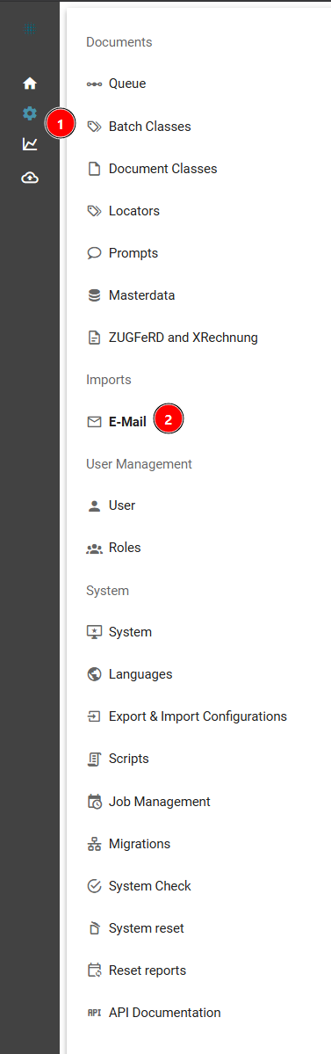Click the ZUGFeRD document icon
The width and height of the screenshot is (331, 1054).
point(95,338)
